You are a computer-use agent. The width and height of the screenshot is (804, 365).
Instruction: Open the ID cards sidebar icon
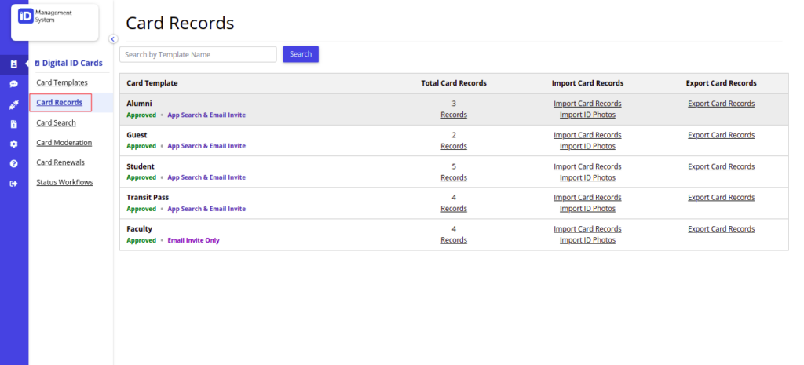click(x=14, y=64)
